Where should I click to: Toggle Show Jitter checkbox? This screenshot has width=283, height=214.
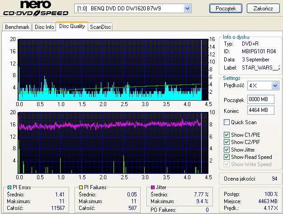[x=226, y=149]
